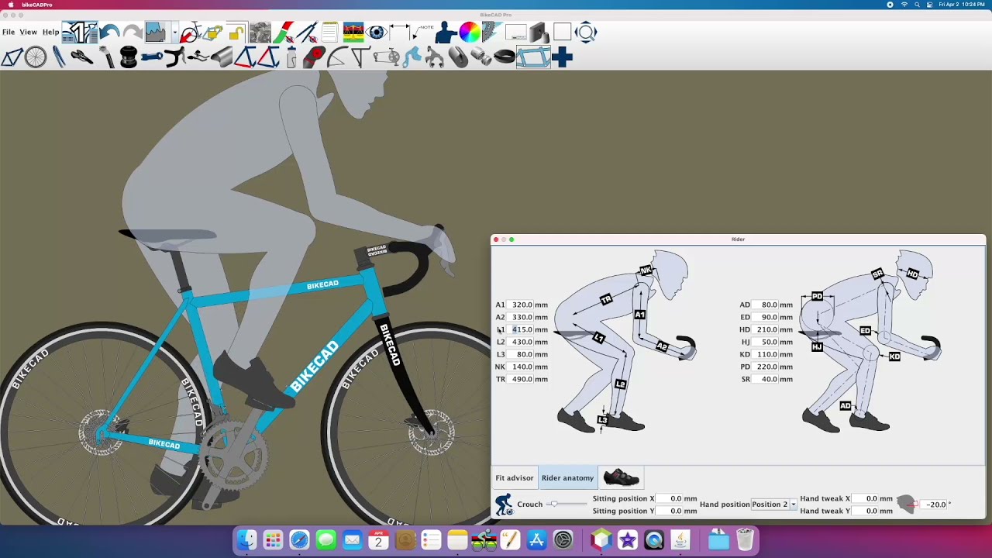Open the brake caliper icon
Image resolution: width=992 pixels, height=558 pixels.
click(434, 57)
